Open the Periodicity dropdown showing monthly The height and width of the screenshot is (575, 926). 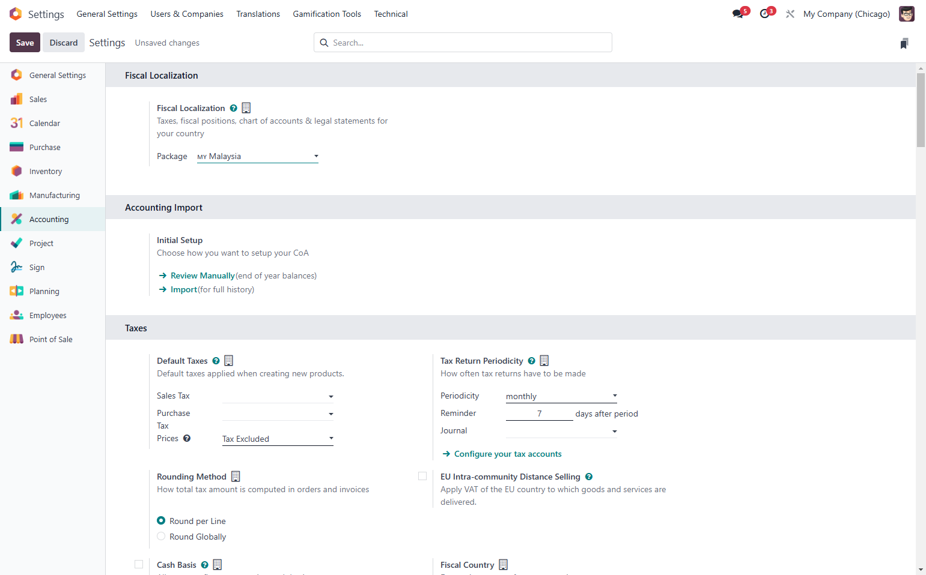(x=561, y=396)
